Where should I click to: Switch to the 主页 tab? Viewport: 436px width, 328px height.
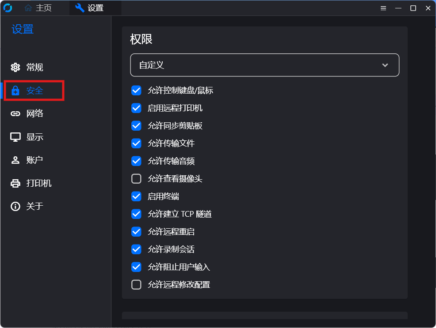tap(38, 8)
